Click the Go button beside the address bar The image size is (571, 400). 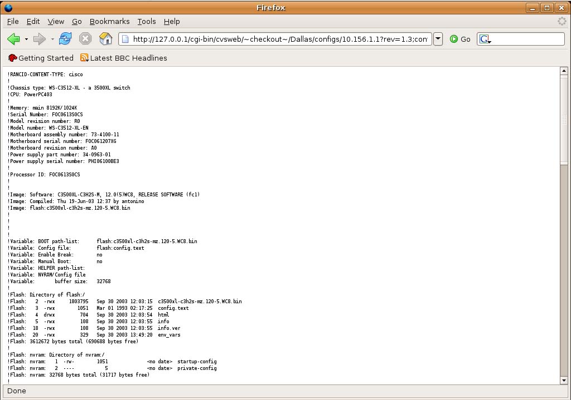pyautogui.click(x=460, y=39)
